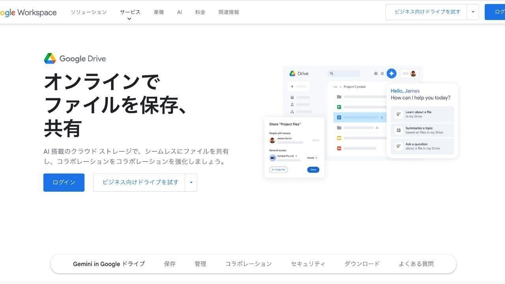The width and height of the screenshot is (505, 284).
Task: Click the Learn about a file card
Action: pyautogui.click(x=423, y=114)
